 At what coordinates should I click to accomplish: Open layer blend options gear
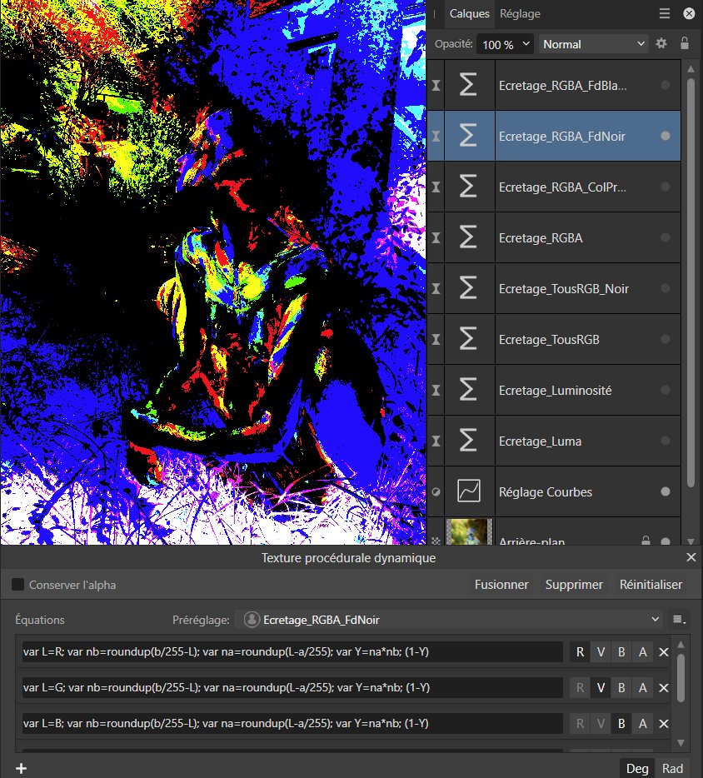pos(661,43)
